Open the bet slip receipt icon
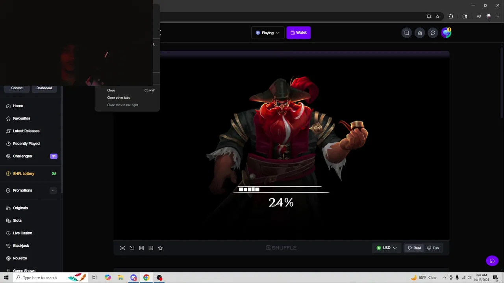504x283 pixels. pos(407,33)
